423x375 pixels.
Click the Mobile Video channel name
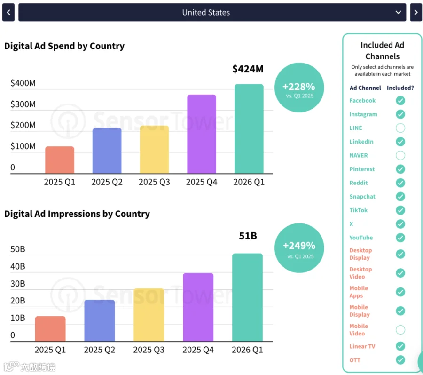pos(359,330)
